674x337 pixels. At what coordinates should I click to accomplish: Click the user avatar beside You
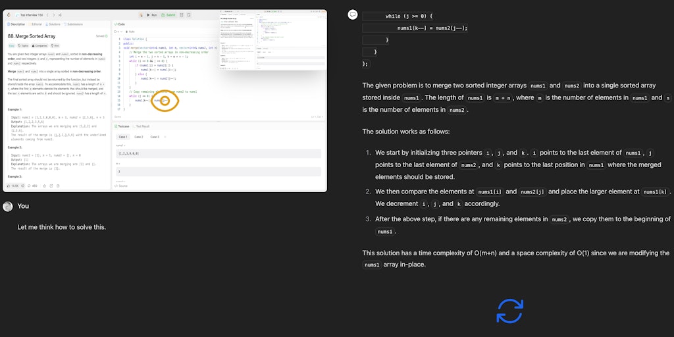tap(8, 206)
